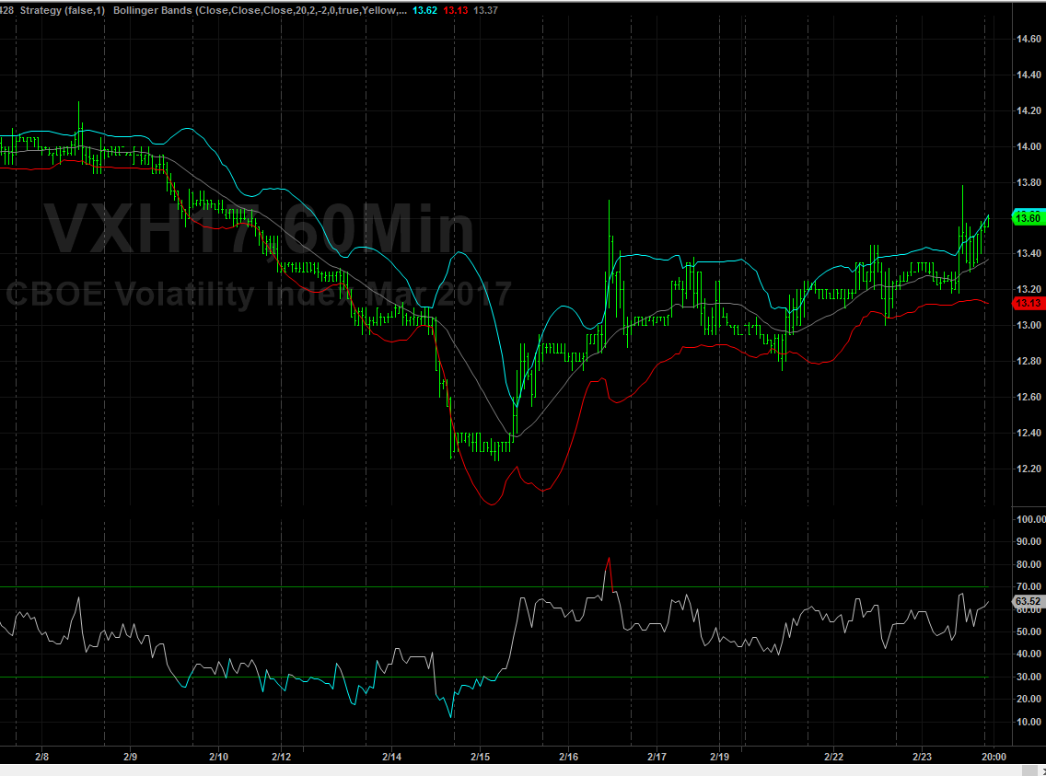This screenshot has height=776, width=1046.
Task: Click the red 13.13 value in header
Action: coord(455,10)
